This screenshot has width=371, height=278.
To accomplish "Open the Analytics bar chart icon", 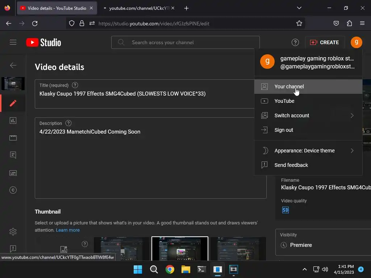I will 13,121.
